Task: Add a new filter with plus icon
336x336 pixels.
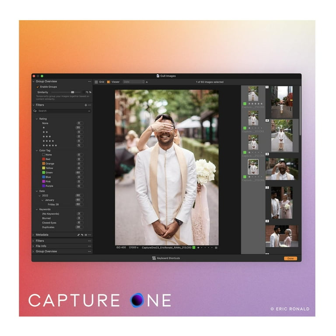Action: pos(86,105)
